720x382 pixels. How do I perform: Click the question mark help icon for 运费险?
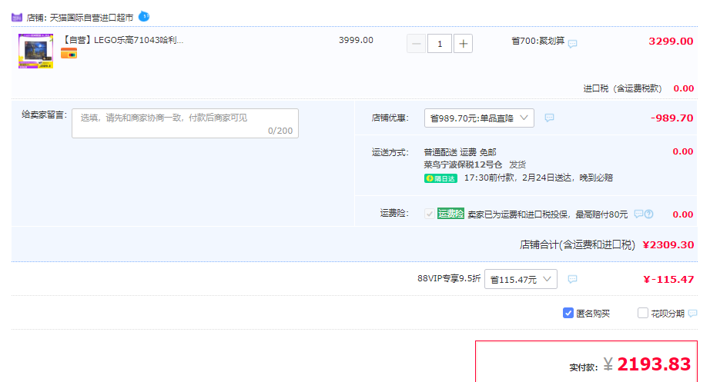[648, 214]
